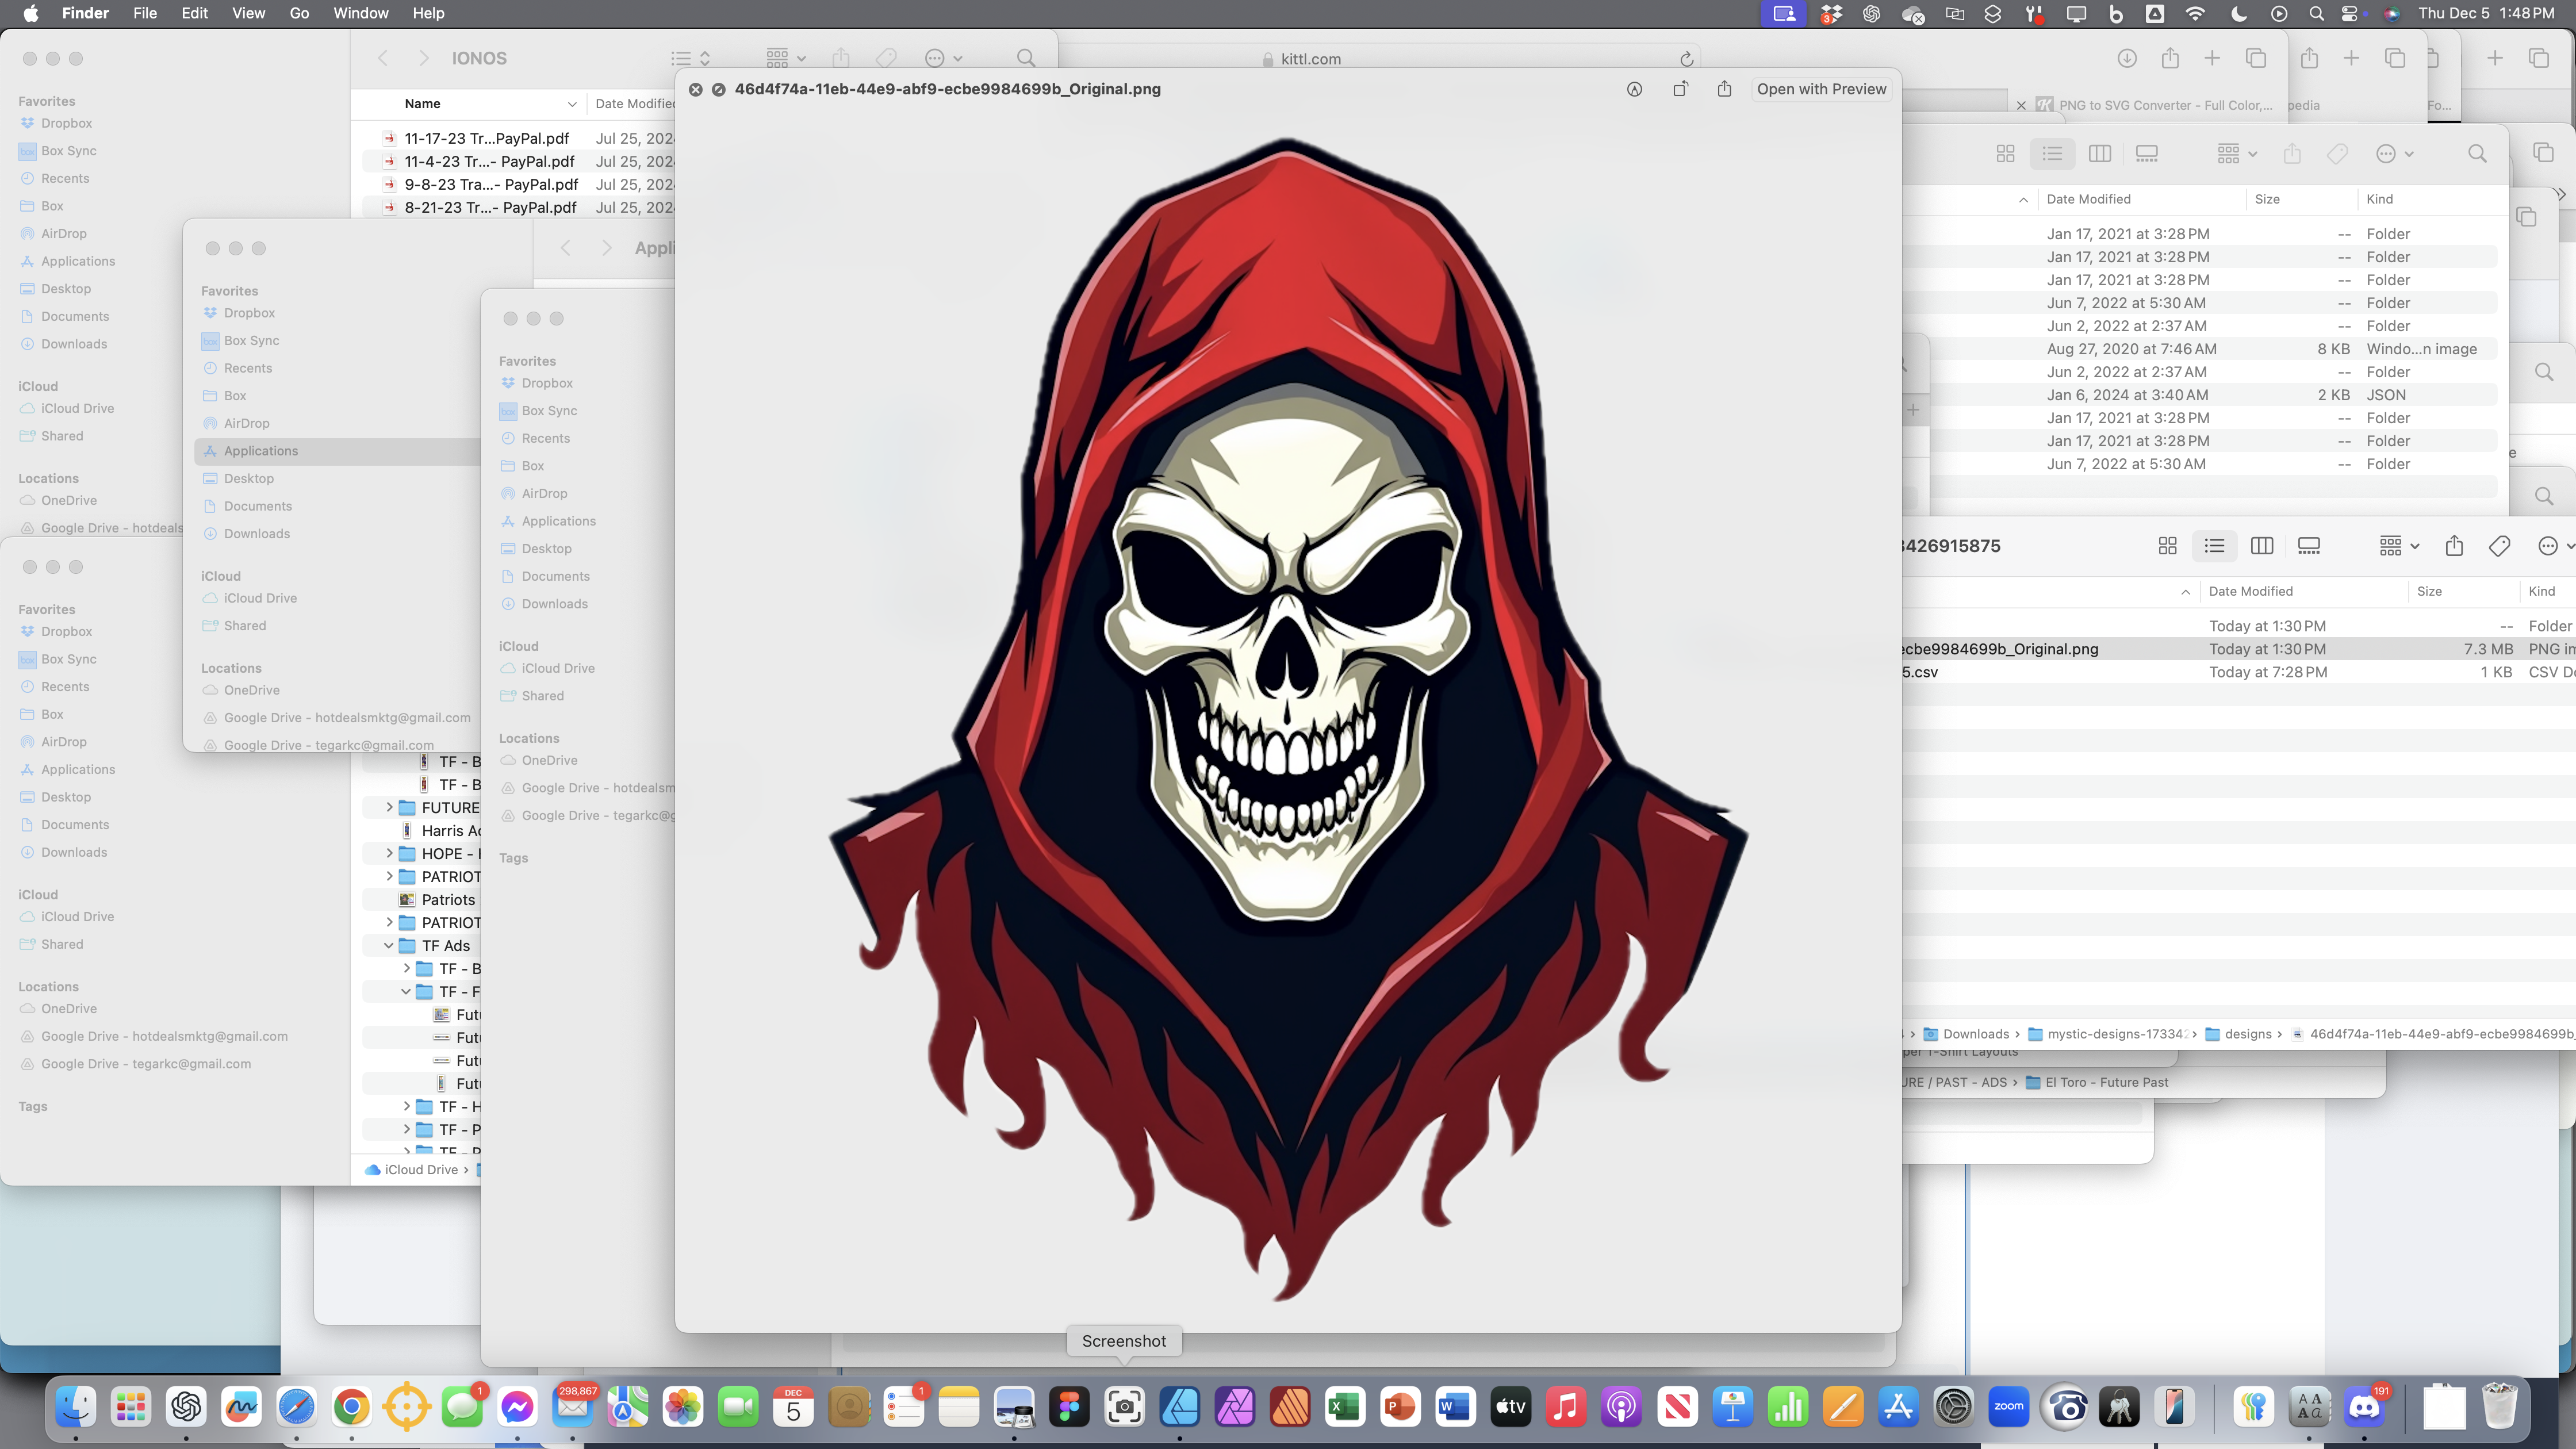Screen dimensions: 2576x1449
Task: Go back in the IONOS Finder window
Action: [382, 58]
